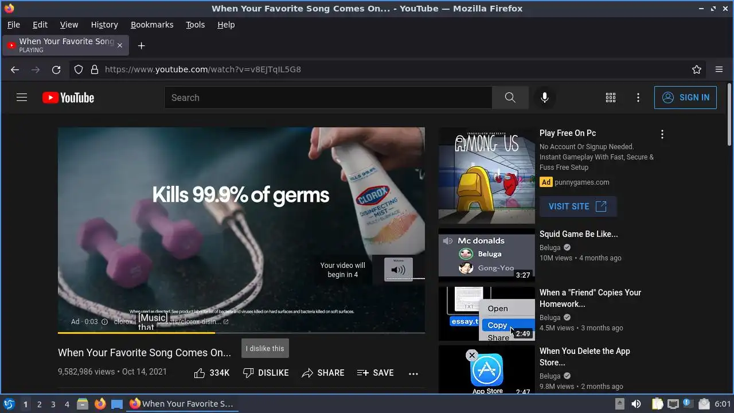This screenshot has height=413, width=734.
Task: Open the YouTube hamburger guide menu
Action: pos(22,98)
